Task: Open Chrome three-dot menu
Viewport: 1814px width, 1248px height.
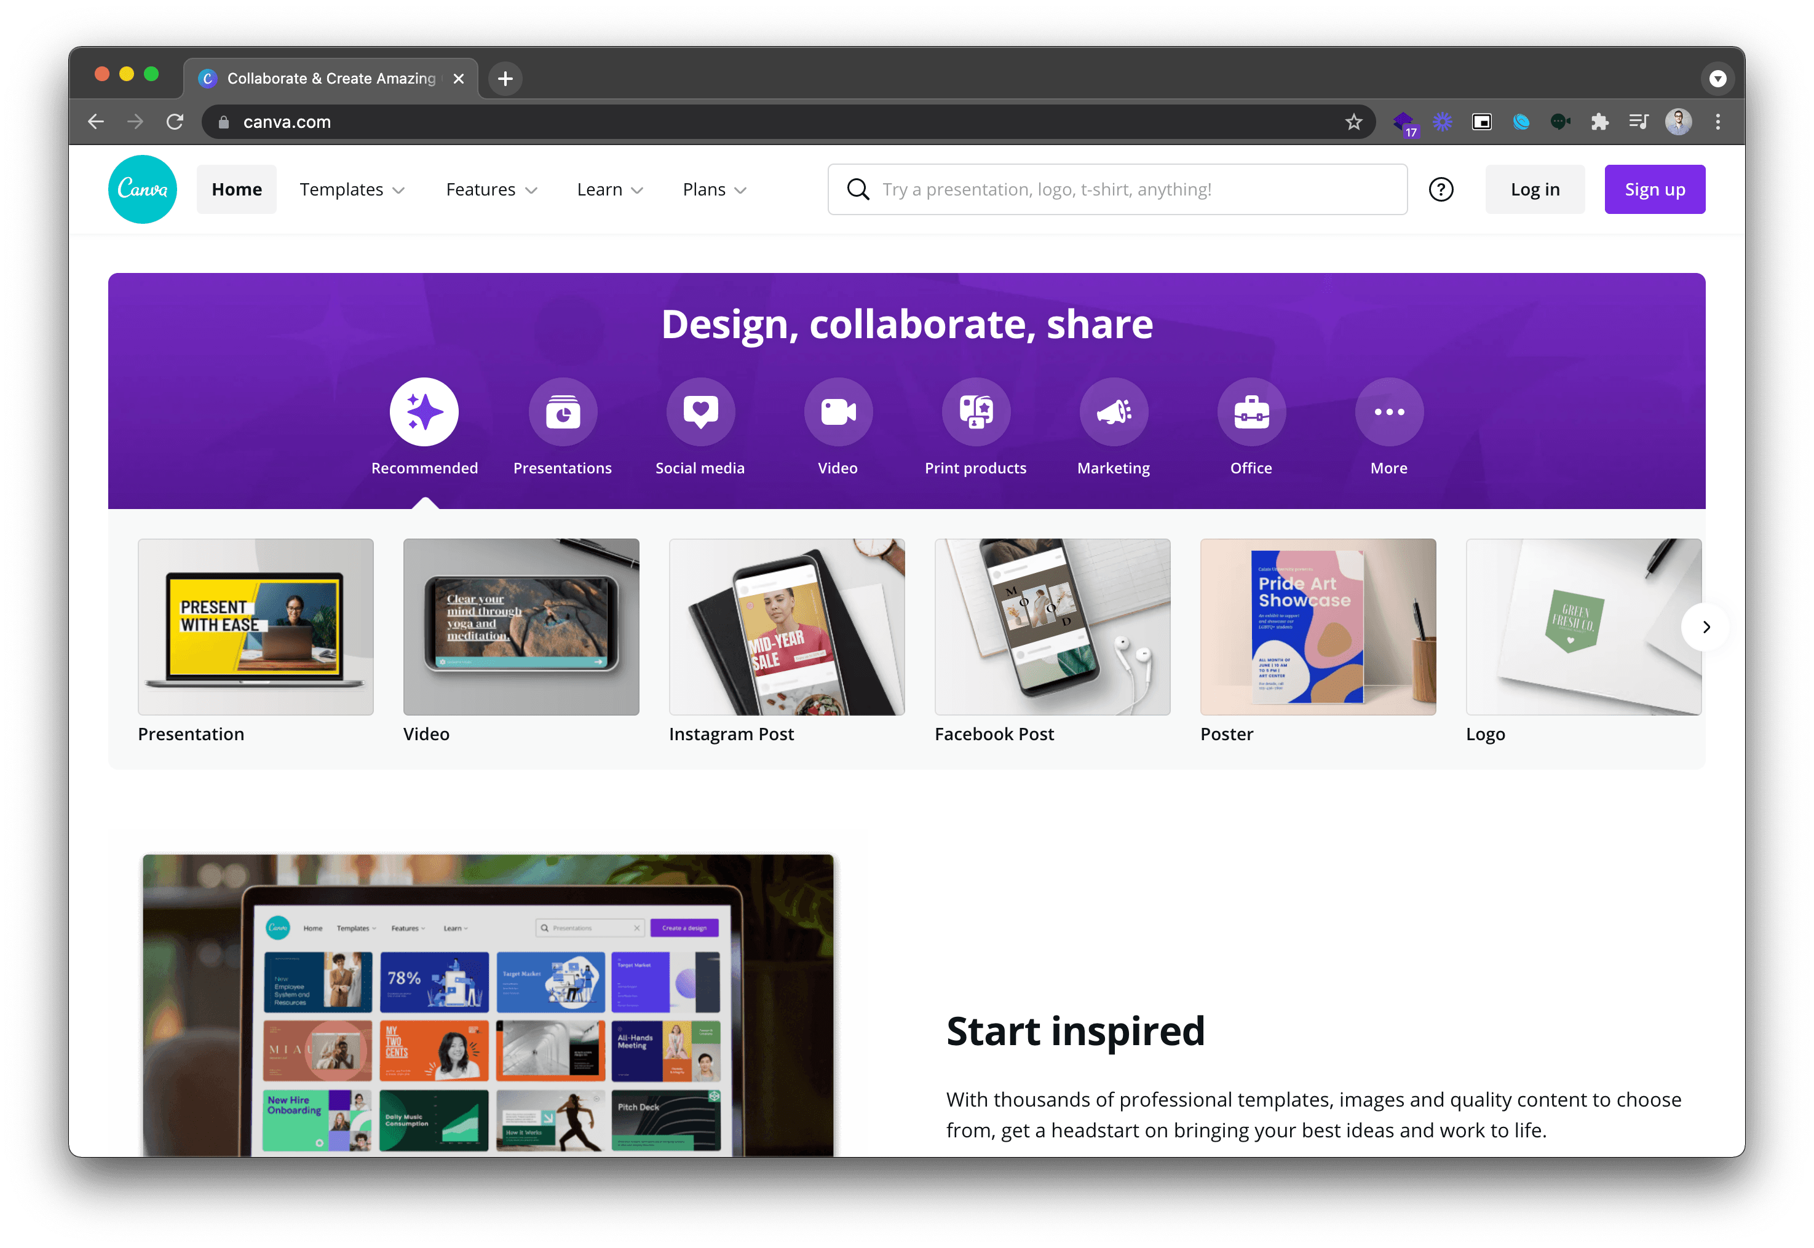Action: click(1717, 122)
